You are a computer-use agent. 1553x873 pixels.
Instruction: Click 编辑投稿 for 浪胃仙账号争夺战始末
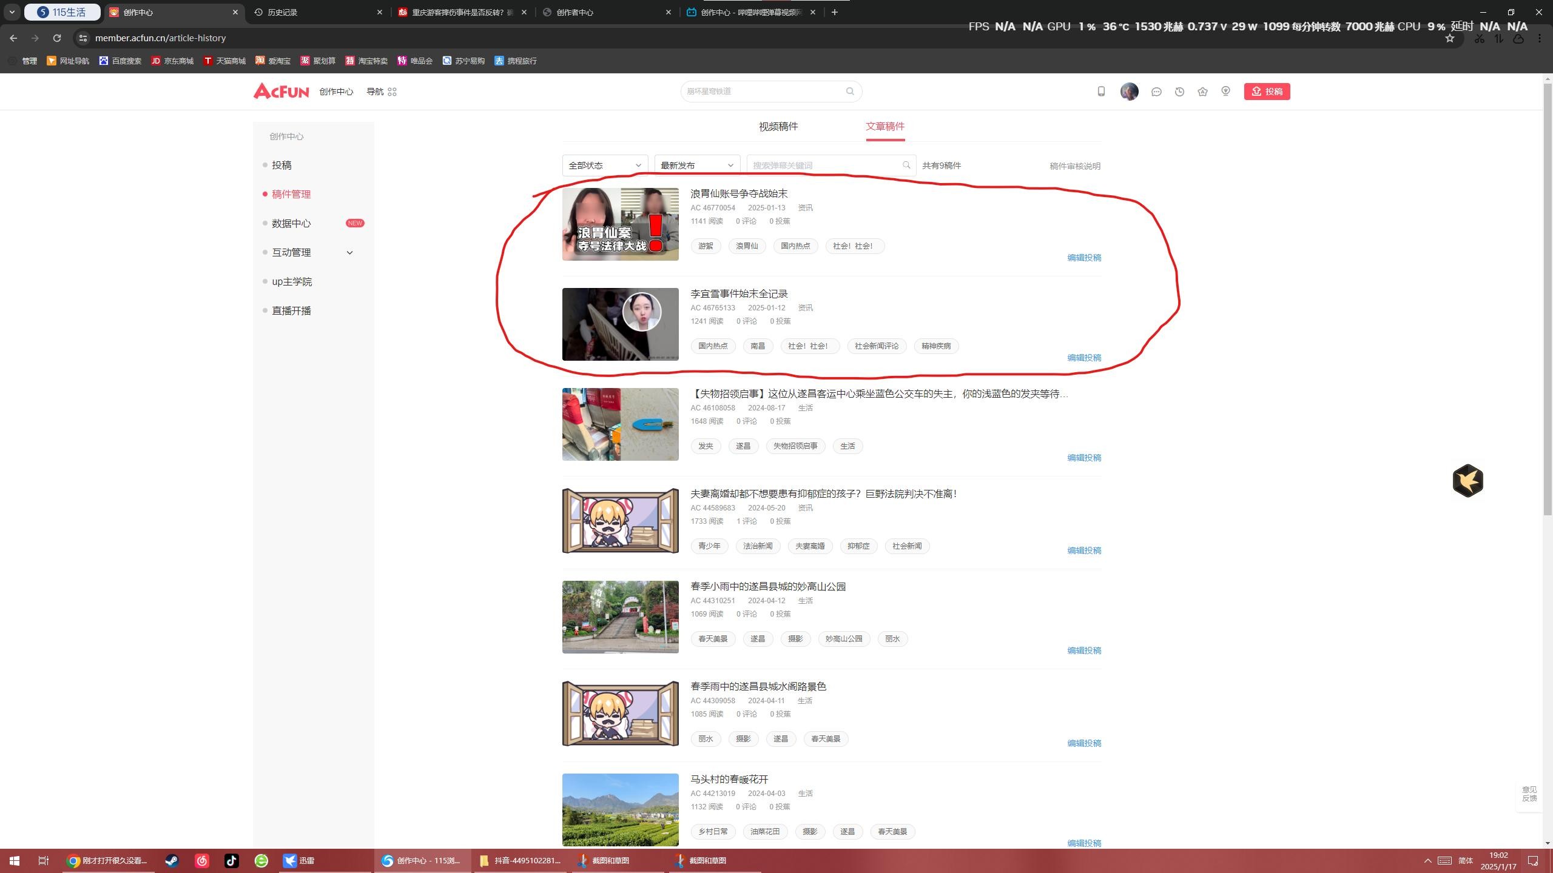(x=1083, y=258)
